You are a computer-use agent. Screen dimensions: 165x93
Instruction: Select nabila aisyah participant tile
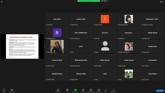[129, 60]
